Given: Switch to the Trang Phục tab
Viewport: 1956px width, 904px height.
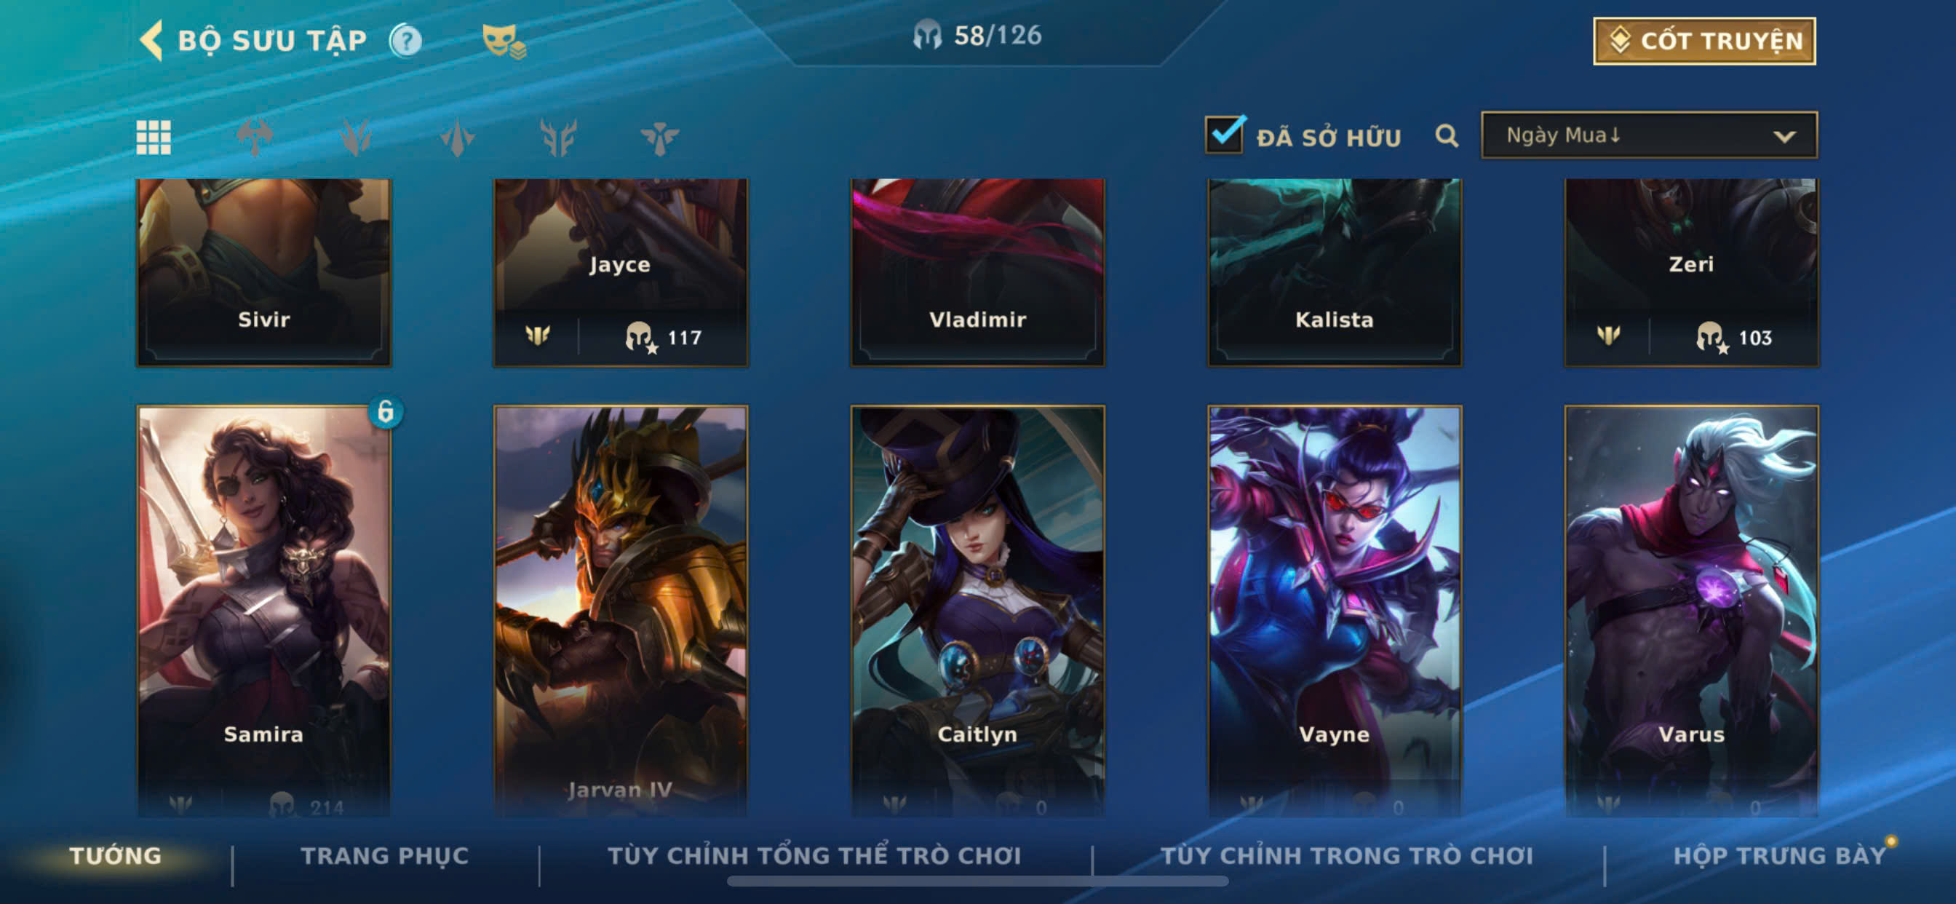Looking at the screenshot, I should [385, 856].
